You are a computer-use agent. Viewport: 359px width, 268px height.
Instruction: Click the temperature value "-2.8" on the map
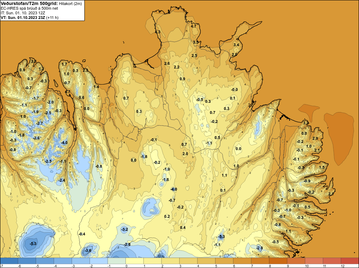127,244
